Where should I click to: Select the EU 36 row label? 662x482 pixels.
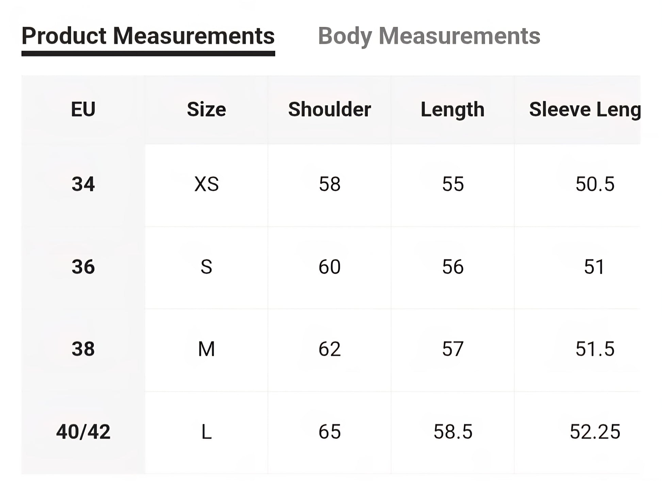point(83,267)
